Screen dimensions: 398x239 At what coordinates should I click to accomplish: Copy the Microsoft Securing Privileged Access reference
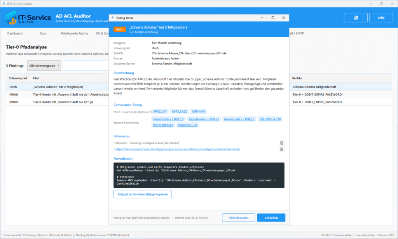[x=281, y=143]
